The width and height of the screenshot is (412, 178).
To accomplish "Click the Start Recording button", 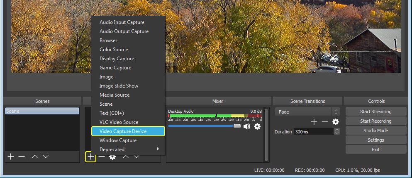I will [375, 121].
